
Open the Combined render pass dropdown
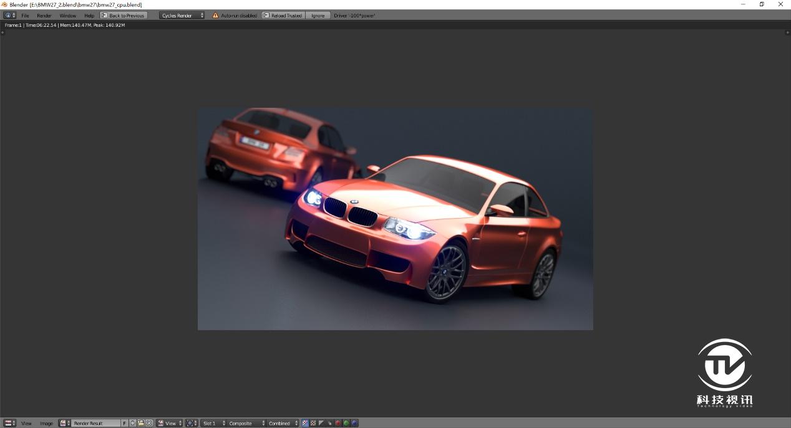point(283,423)
